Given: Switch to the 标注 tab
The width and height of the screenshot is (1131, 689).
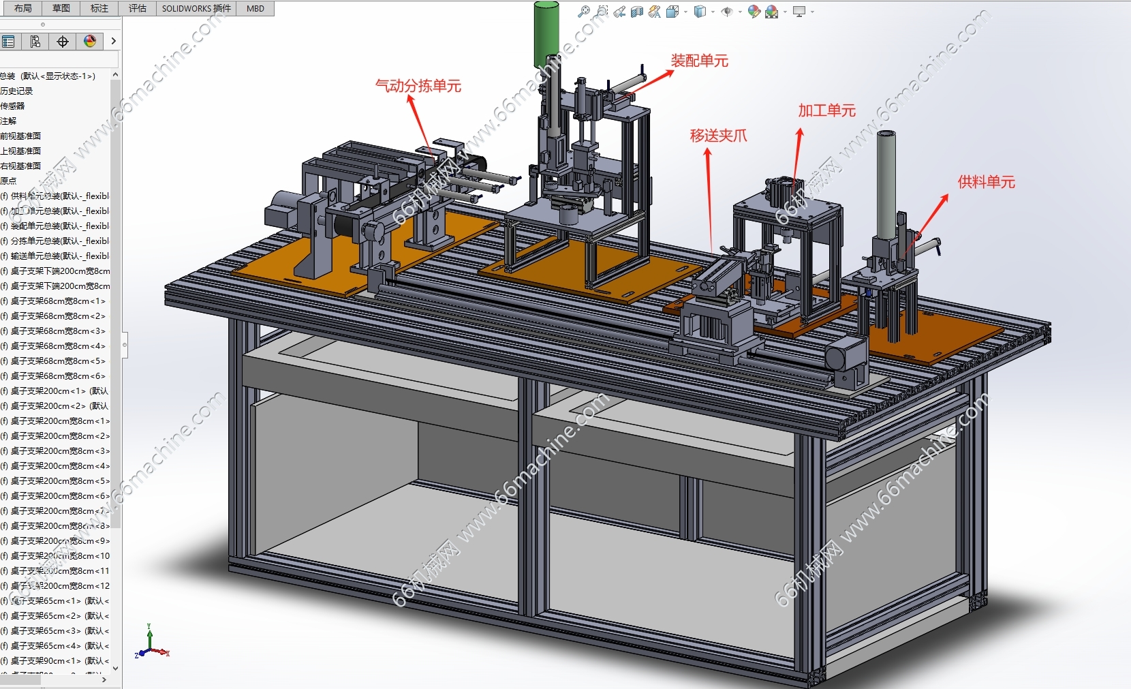Looking at the screenshot, I should [x=99, y=8].
